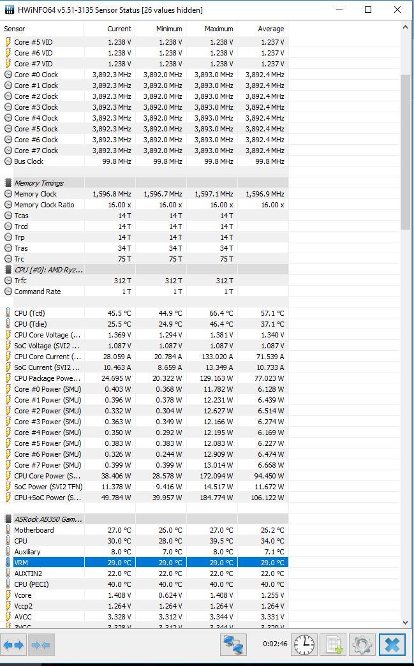Click the bolt icon beside Core #5 VID
The height and width of the screenshot is (666, 414).
pyautogui.click(x=8, y=42)
